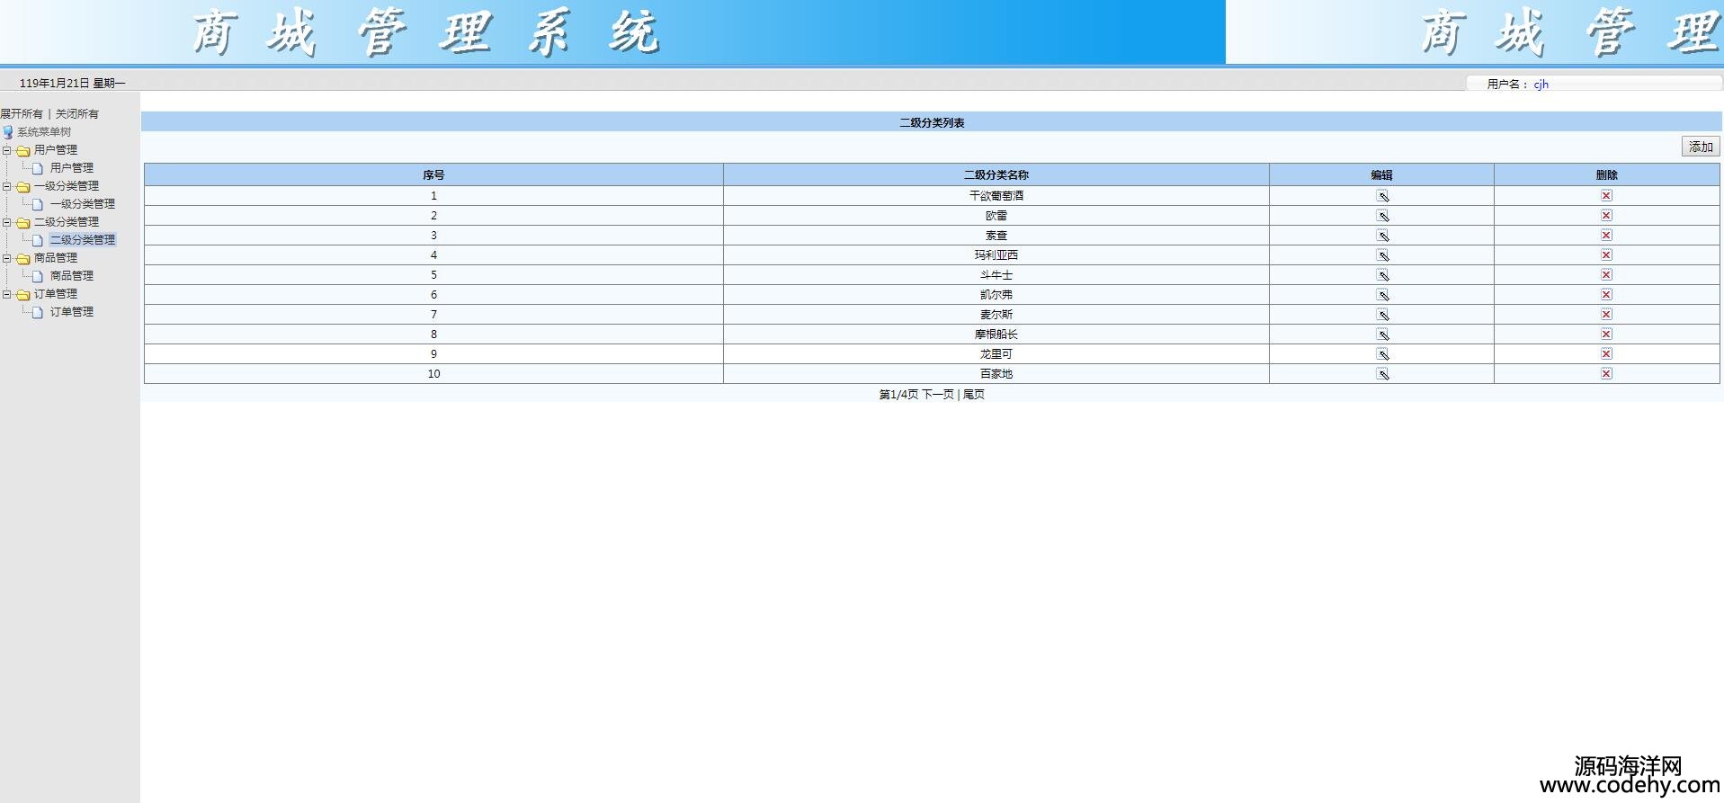
Task: Delete the 龙里可 category
Action: 1606,353
